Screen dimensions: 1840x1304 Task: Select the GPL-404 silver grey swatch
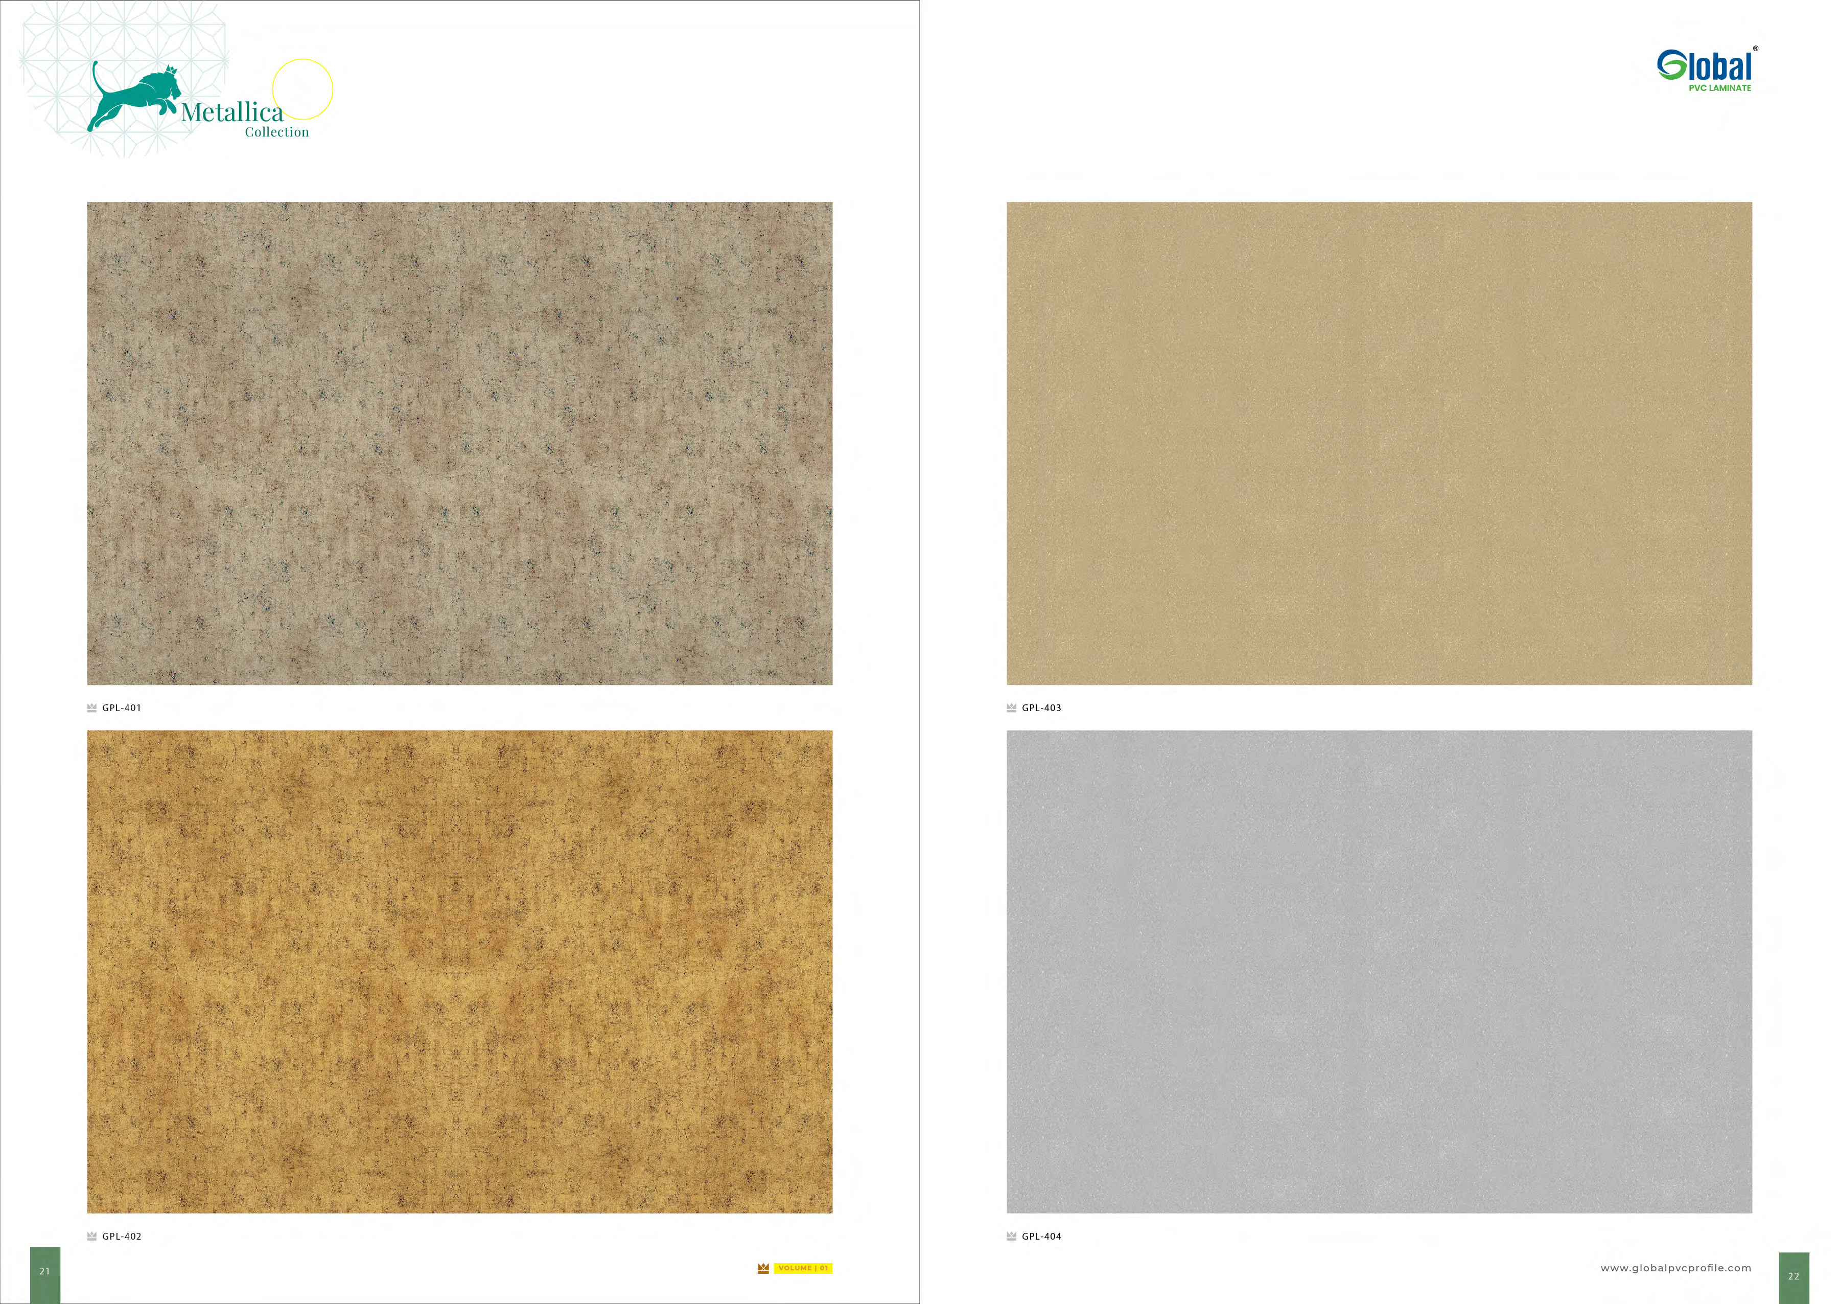click(1379, 972)
